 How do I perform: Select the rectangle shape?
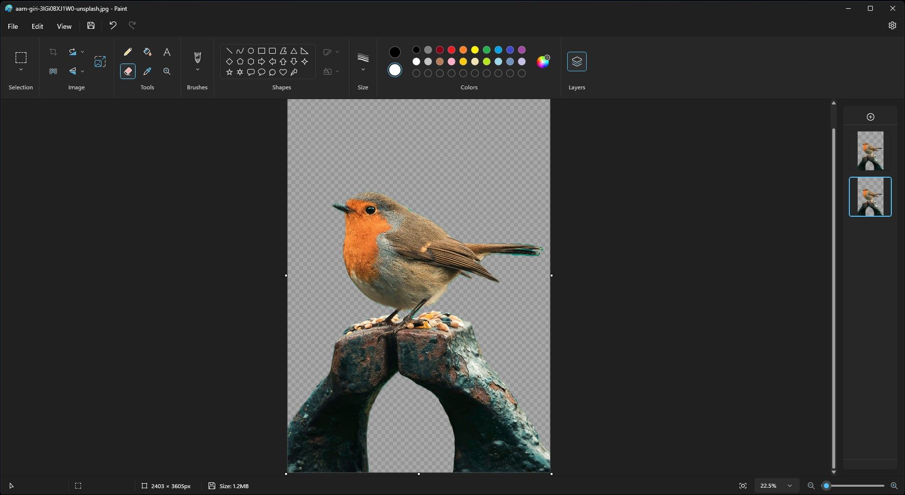pos(262,50)
